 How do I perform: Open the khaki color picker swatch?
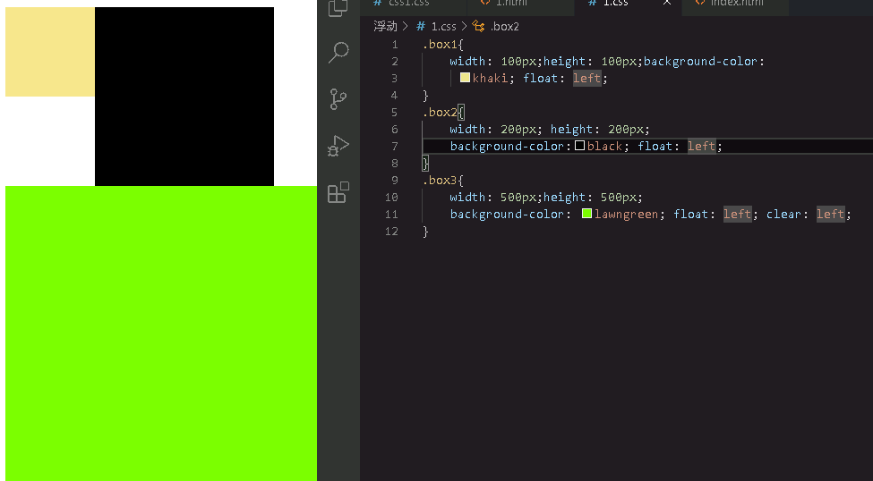click(465, 78)
